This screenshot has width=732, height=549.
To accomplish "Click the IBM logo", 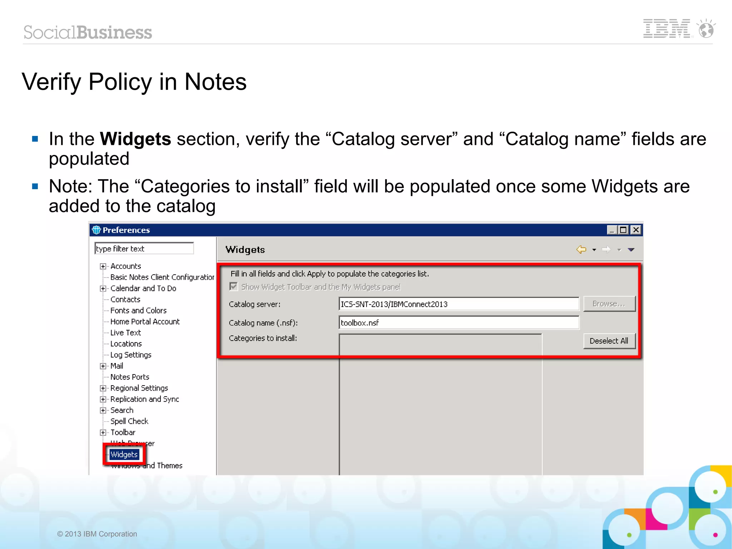I will point(667,29).
